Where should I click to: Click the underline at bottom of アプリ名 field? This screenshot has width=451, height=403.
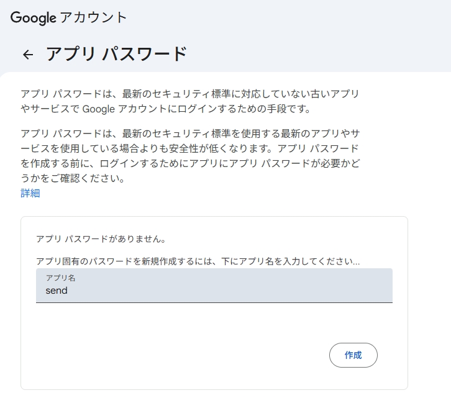214,302
